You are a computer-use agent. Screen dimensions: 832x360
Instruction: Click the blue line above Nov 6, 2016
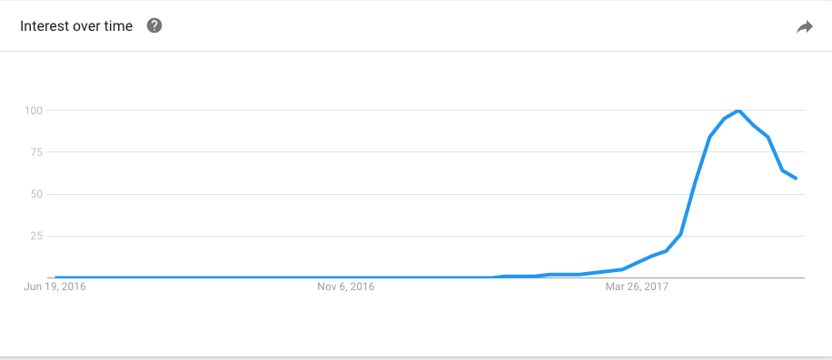click(x=345, y=277)
